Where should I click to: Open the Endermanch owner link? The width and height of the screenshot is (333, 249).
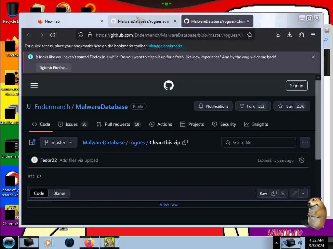point(52,106)
